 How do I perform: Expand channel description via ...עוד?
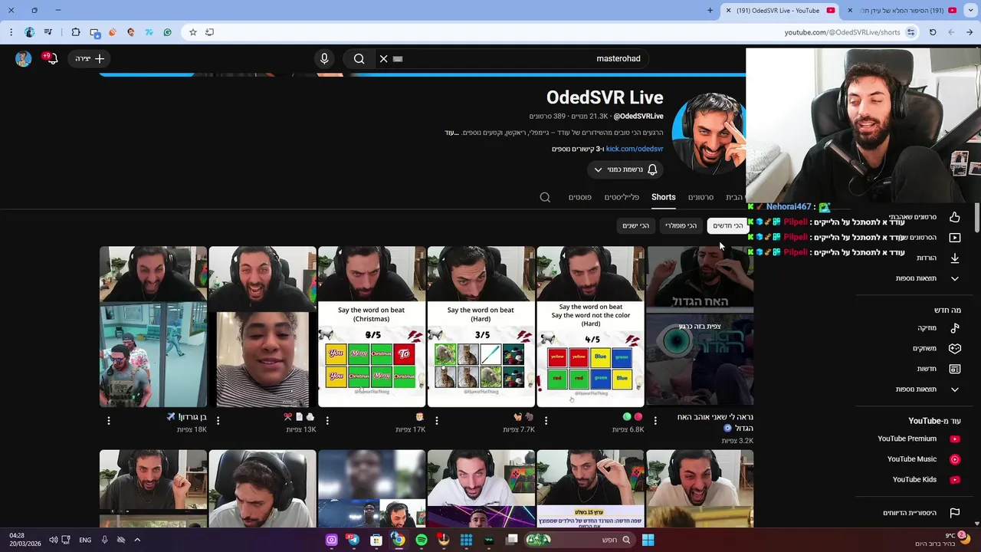[451, 133]
